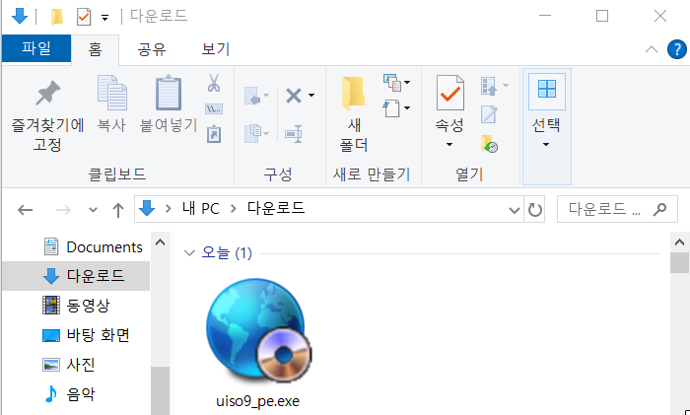Click the blue Help question mark icon
Viewport: 690px width, 415px height.
tap(676, 49)
